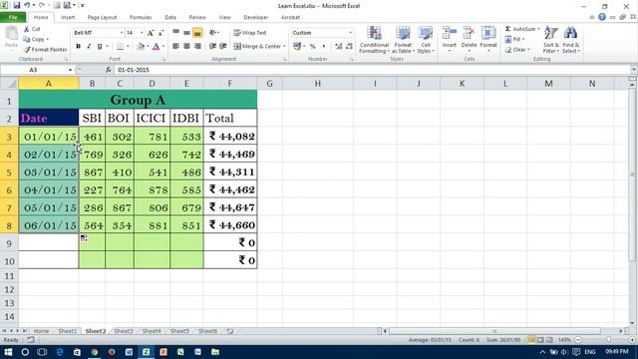The height and width of the screenshot is (359, 638).
Task: Apply the Font Color swatch
Action: [x=156, y=47]
